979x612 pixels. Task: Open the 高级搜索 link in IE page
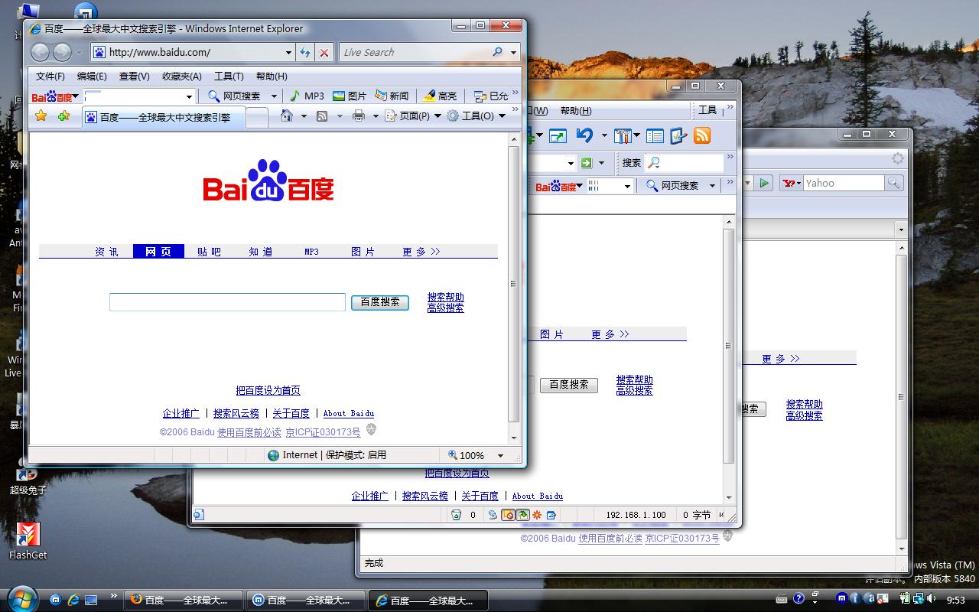coord(446,308)
